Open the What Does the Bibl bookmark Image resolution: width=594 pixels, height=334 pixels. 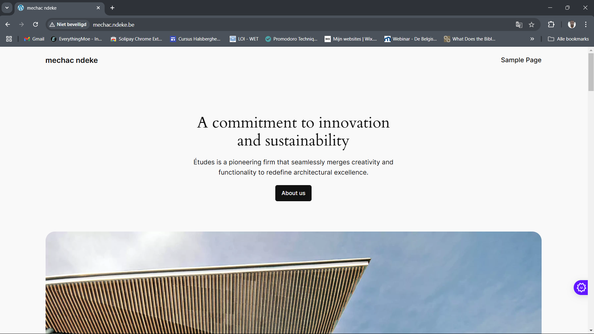pyautogui.click(x=470, y=39)
